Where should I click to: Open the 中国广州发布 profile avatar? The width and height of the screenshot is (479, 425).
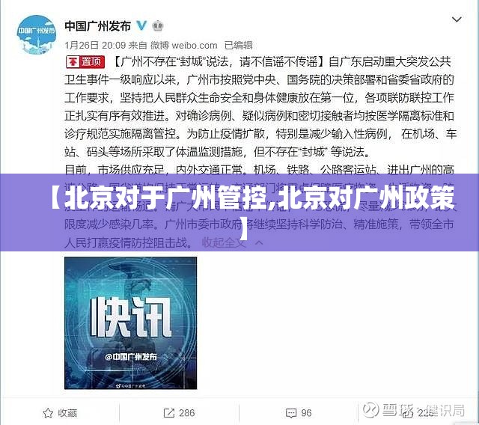(37, 35)
